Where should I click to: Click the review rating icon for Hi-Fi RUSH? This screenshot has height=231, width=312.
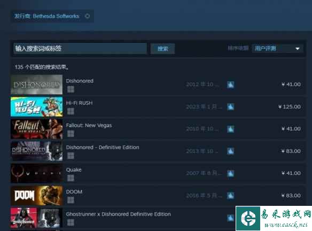(231, 107)
